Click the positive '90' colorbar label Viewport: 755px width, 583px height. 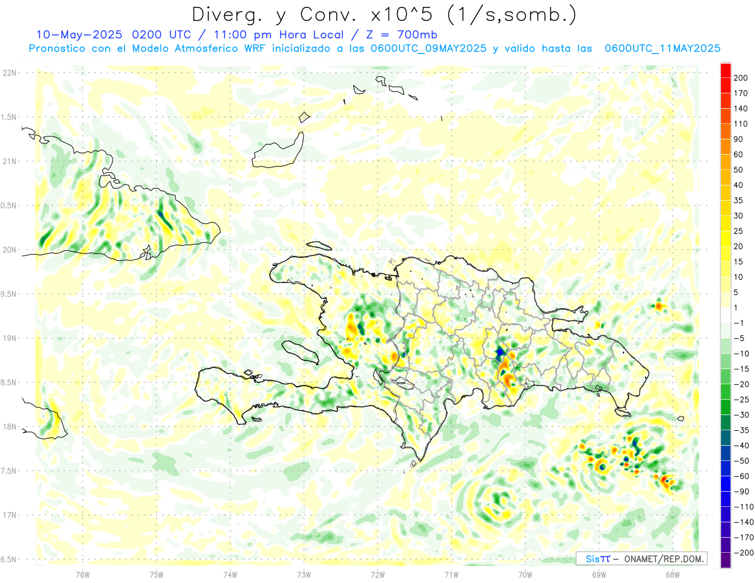739,139
